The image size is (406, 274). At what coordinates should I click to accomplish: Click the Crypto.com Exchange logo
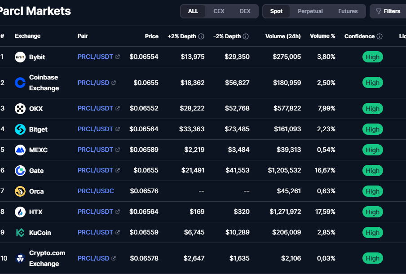tap(20, 258)
